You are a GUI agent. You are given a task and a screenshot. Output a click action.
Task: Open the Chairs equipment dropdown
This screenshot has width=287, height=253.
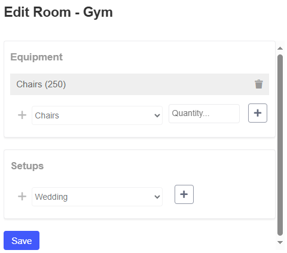tap(97, 115)
